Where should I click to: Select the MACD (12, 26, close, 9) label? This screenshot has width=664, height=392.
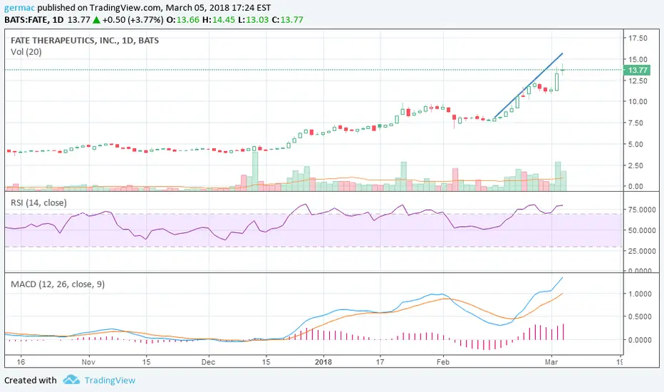pyautogui.click(x=58, y=284)
